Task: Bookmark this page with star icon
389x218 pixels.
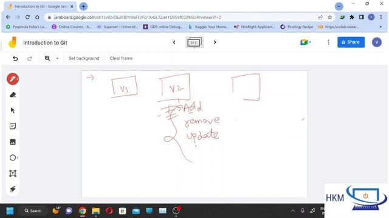Action: [329, 17]
